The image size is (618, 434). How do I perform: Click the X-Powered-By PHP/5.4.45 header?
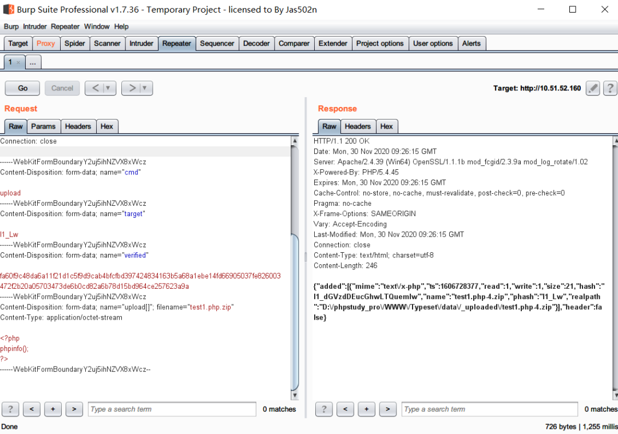[x=356, y=172]
